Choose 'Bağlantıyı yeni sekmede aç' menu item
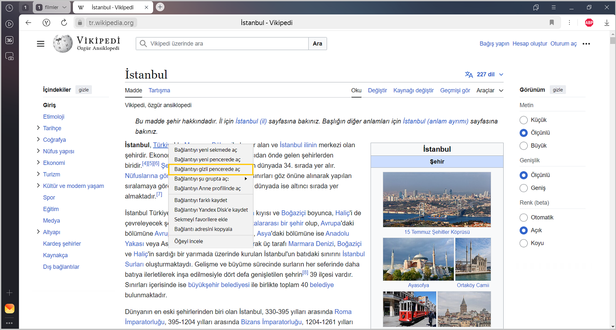This screenshot has height=330, width=616. [206, 150]
